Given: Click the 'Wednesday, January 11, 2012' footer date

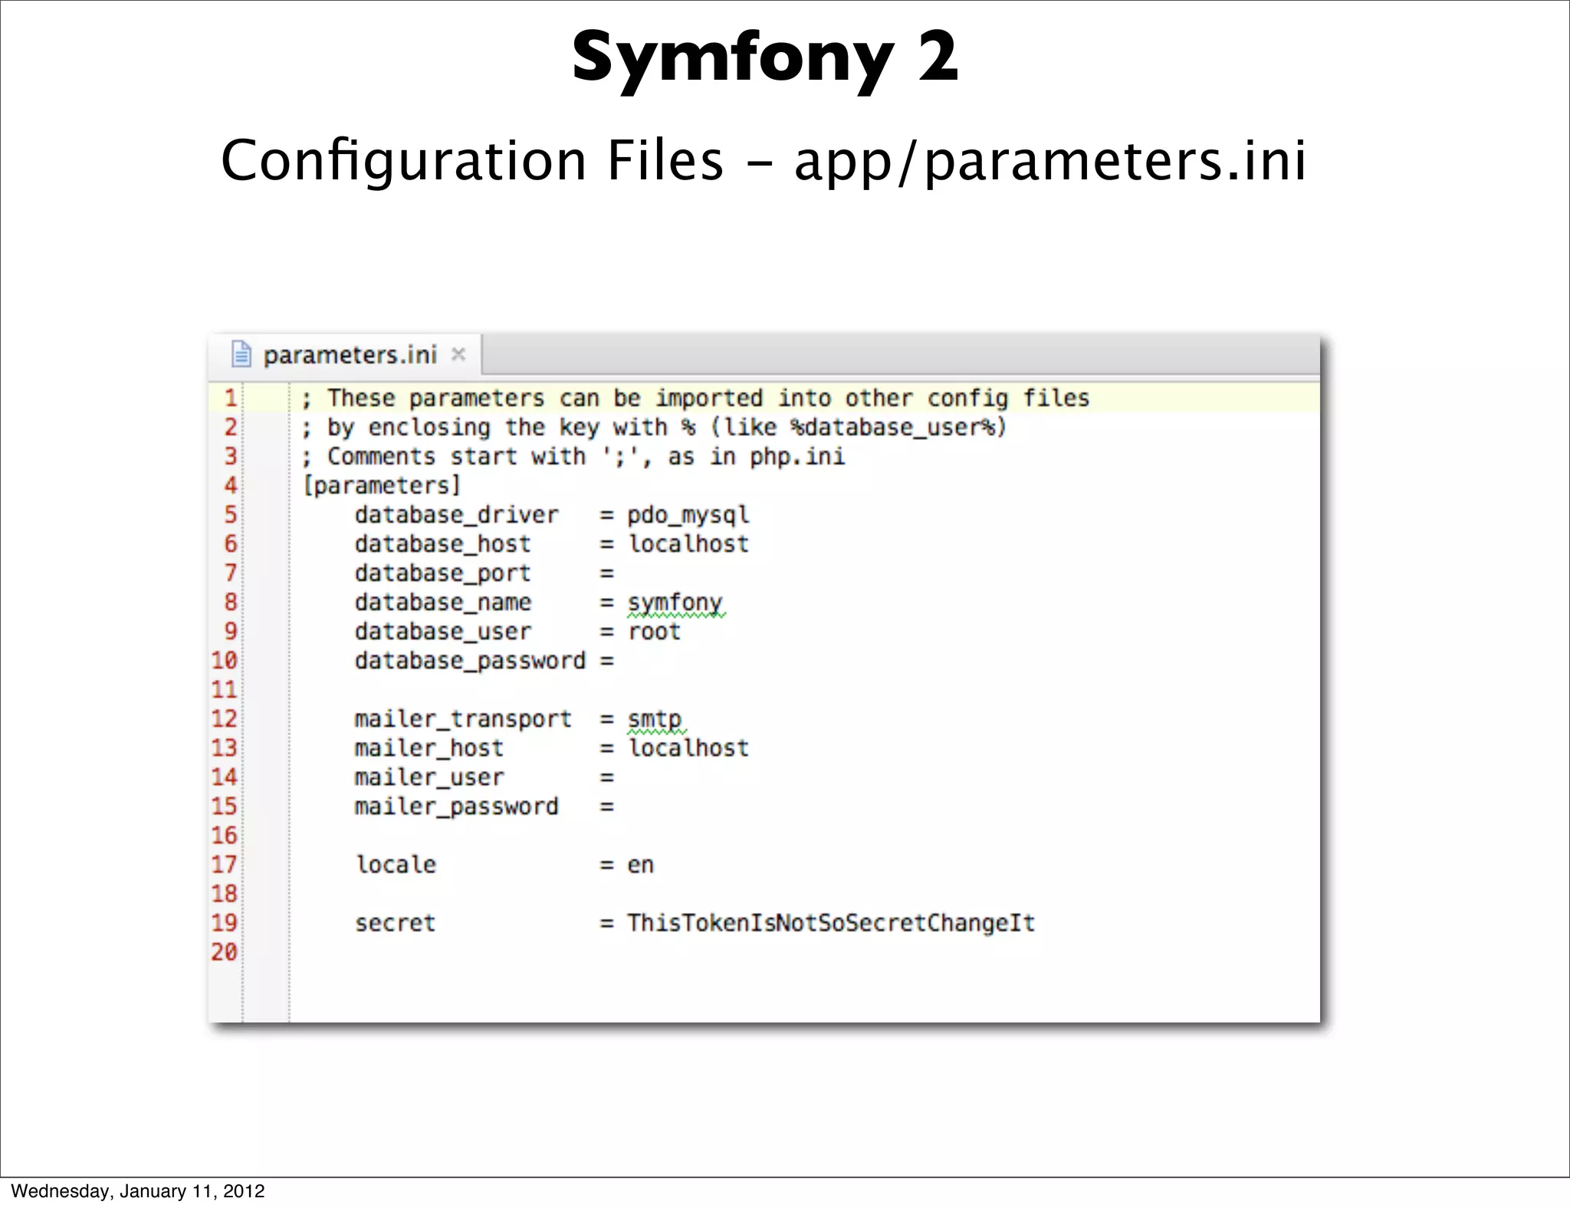Looking at the screenshot, I should 138,1191.
